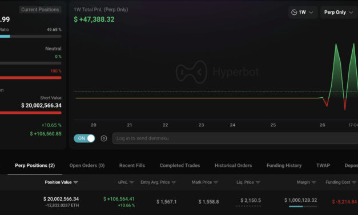Click the danmaku message input field
358x215 pixels.
(235, 138)
